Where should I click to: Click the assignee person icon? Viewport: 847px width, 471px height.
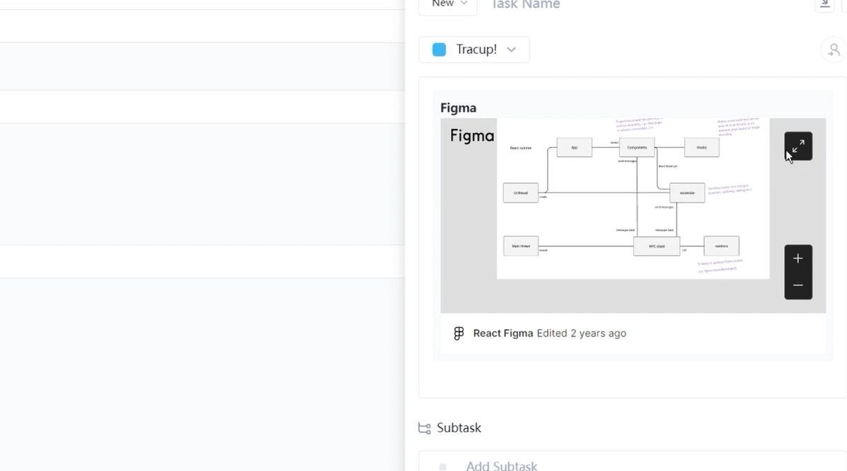(834, 50)
